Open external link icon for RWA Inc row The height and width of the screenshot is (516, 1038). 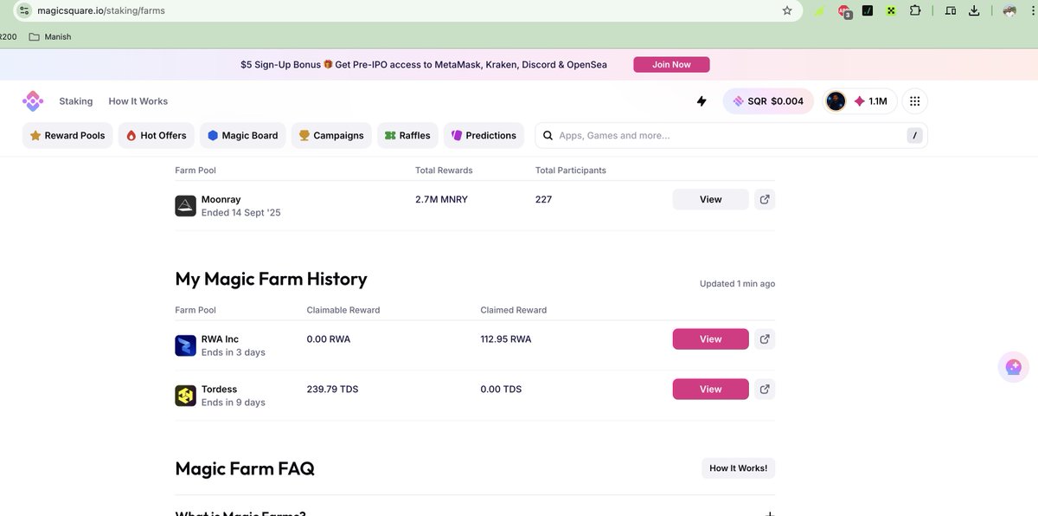click(765, 339)
